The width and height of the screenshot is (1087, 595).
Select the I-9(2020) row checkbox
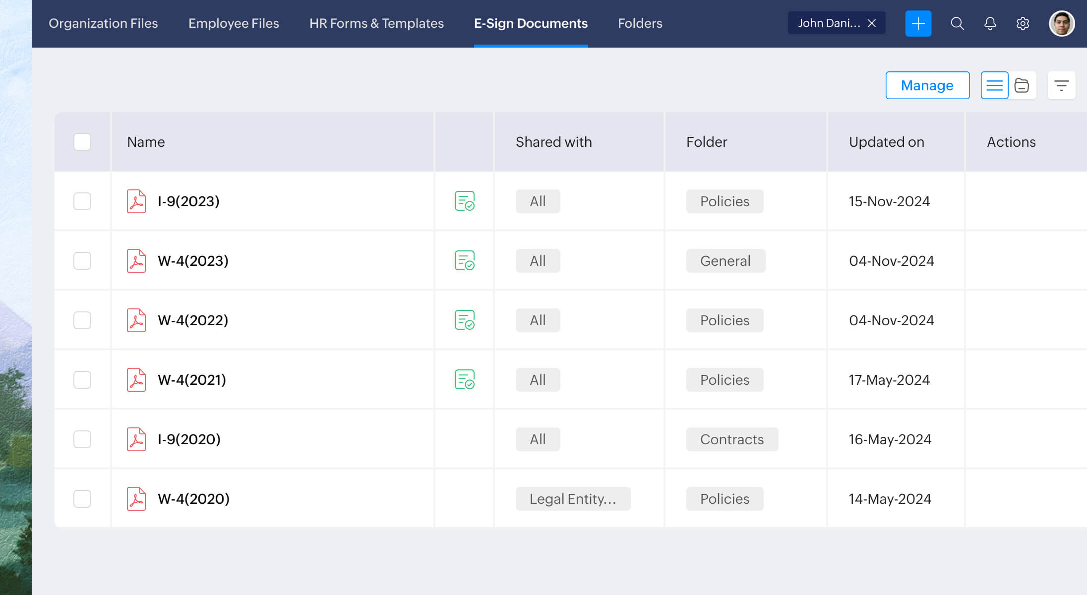82,439
